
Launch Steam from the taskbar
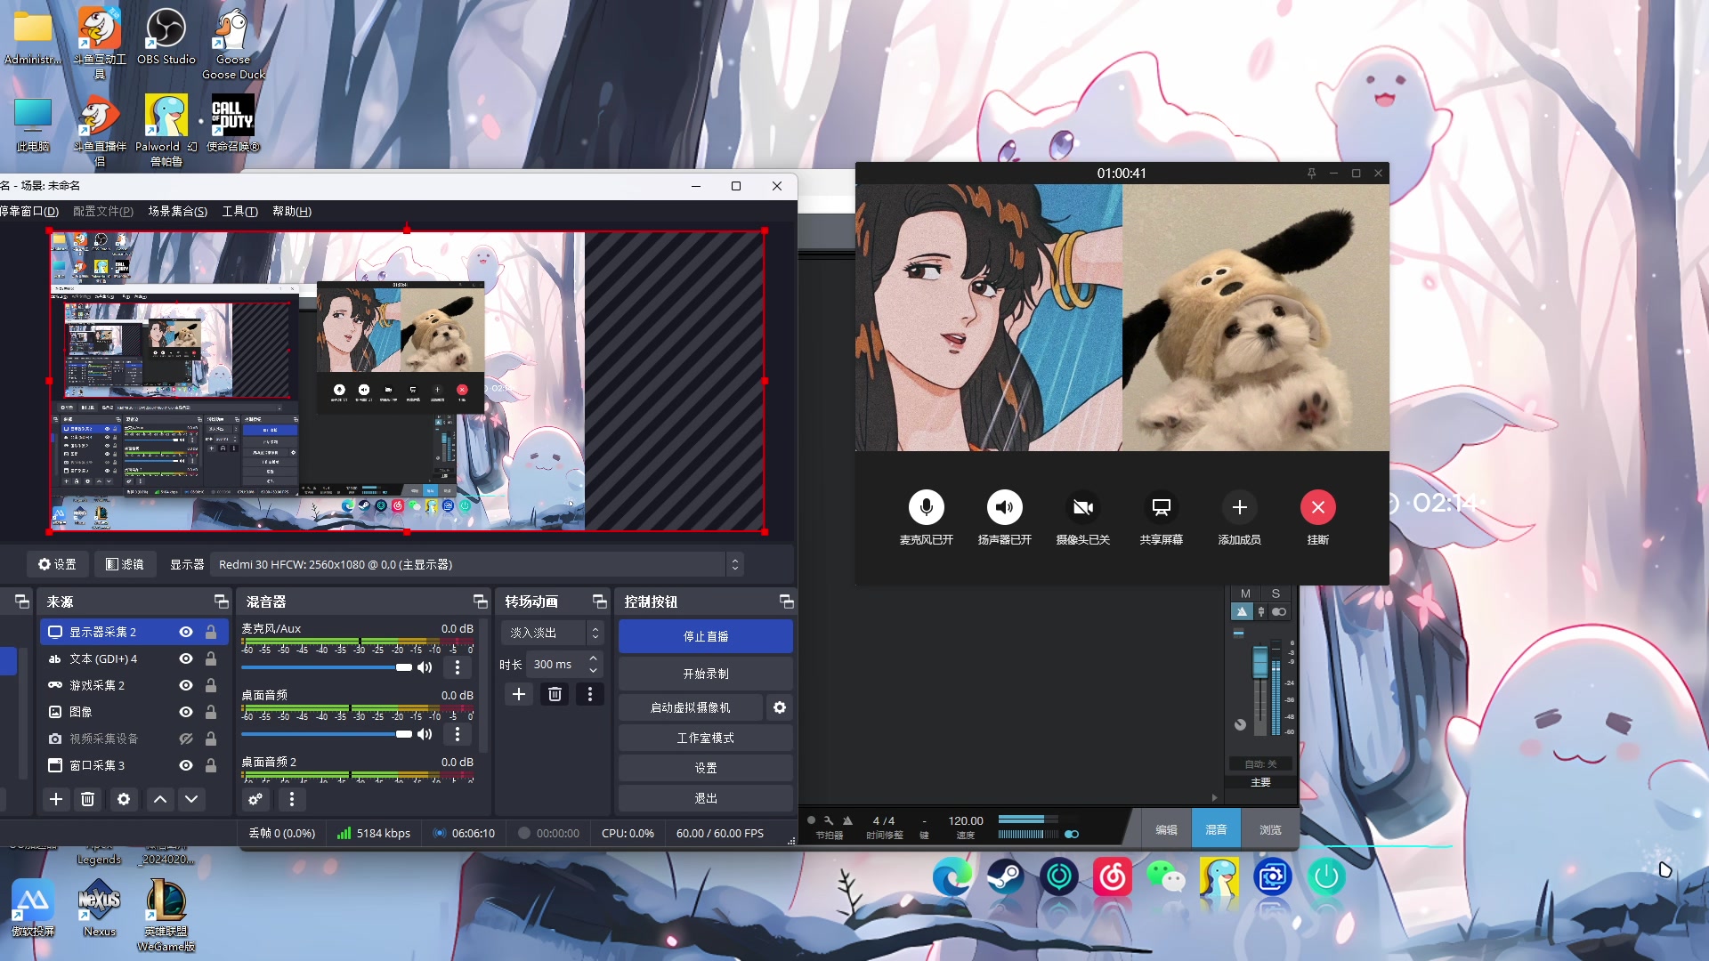[1006, 877]
